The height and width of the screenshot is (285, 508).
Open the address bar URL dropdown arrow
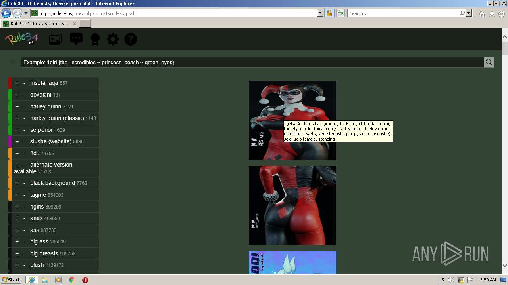(x=320, y=13)
